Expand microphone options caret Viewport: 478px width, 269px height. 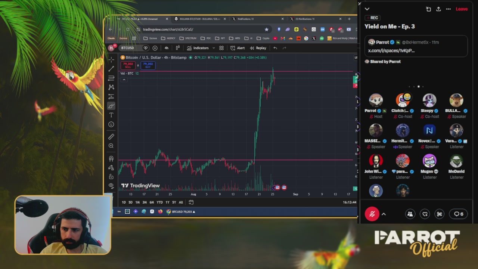pos(384,214)
